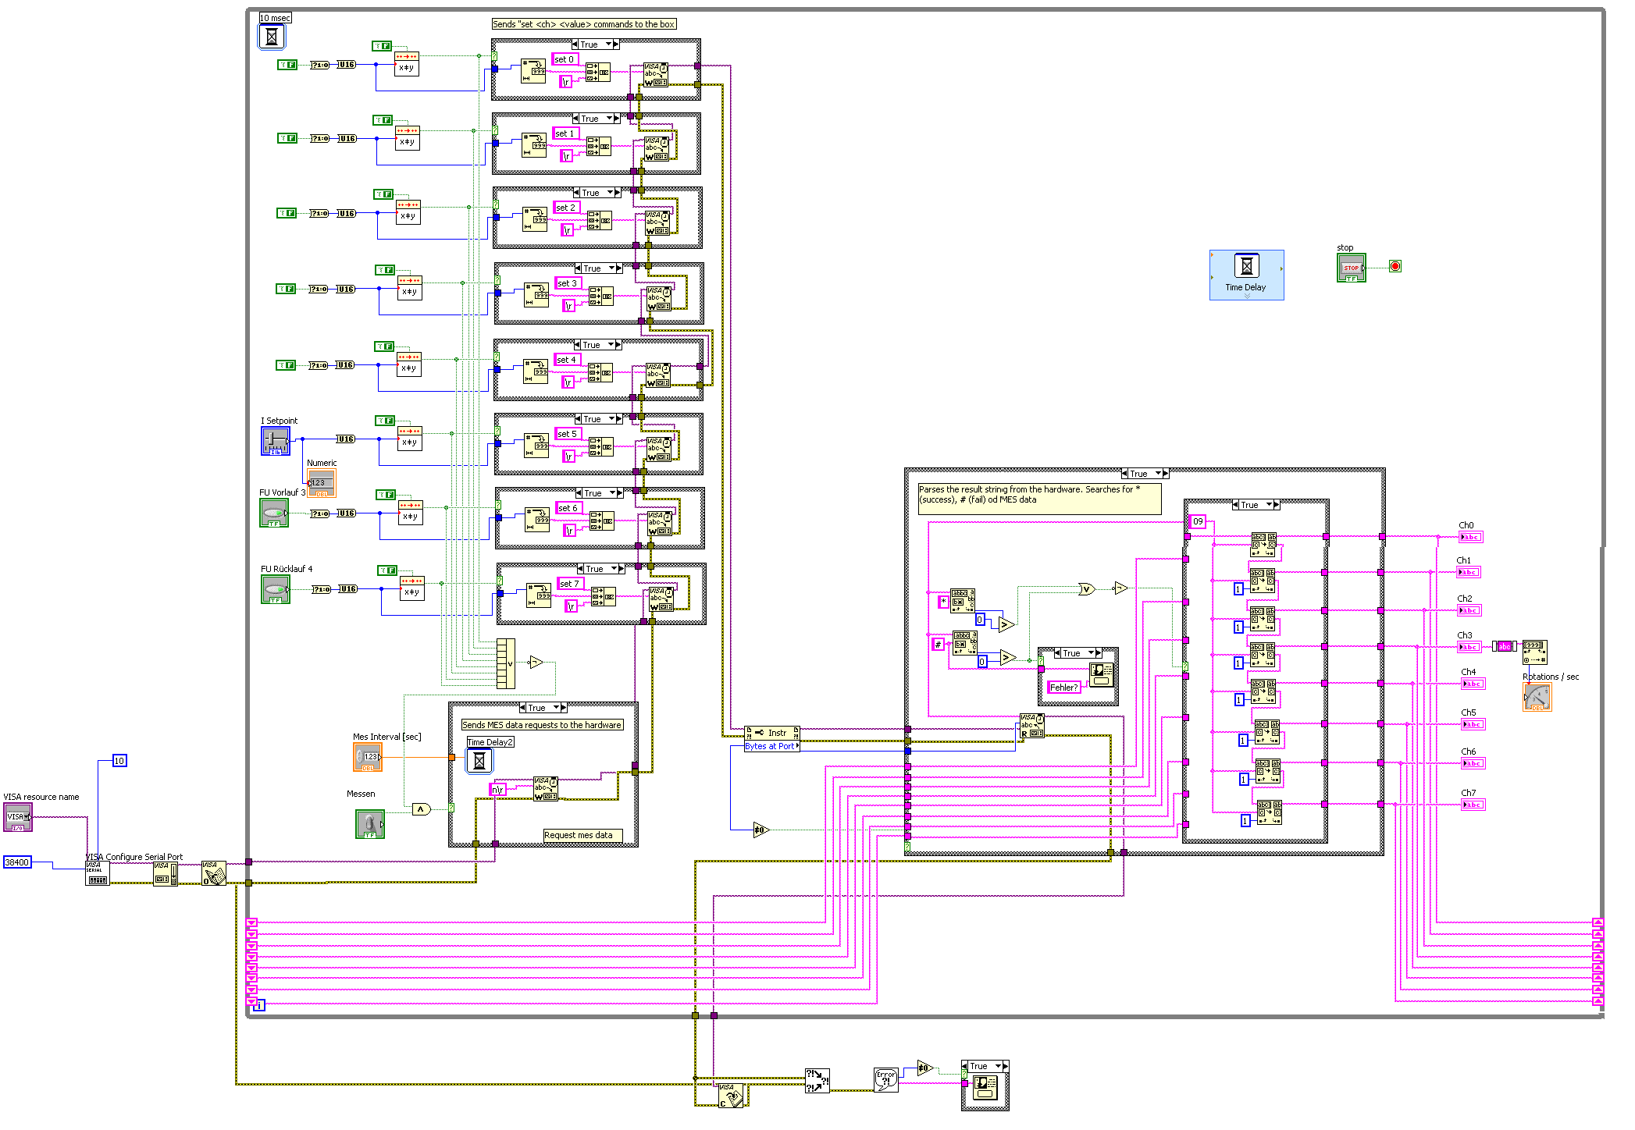Open case selector dropdown of set 0 case
The image size is (1635, 1130).
(609, 44)
